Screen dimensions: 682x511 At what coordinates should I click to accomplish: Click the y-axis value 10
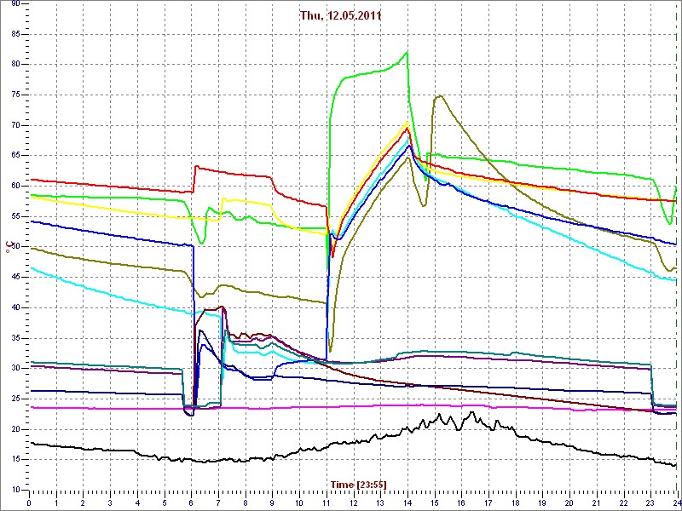point(14,491)
